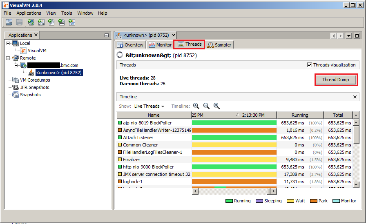Click the green Running legend swatch
The width and height of the screenshot is (366, 224).
click(229, 201)
